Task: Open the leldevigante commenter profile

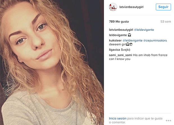Action: click(x=118, y=35)
